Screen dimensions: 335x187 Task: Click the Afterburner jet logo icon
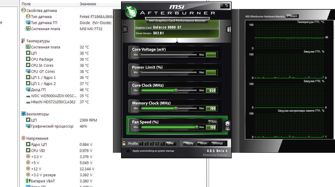(x=131, y=12)
